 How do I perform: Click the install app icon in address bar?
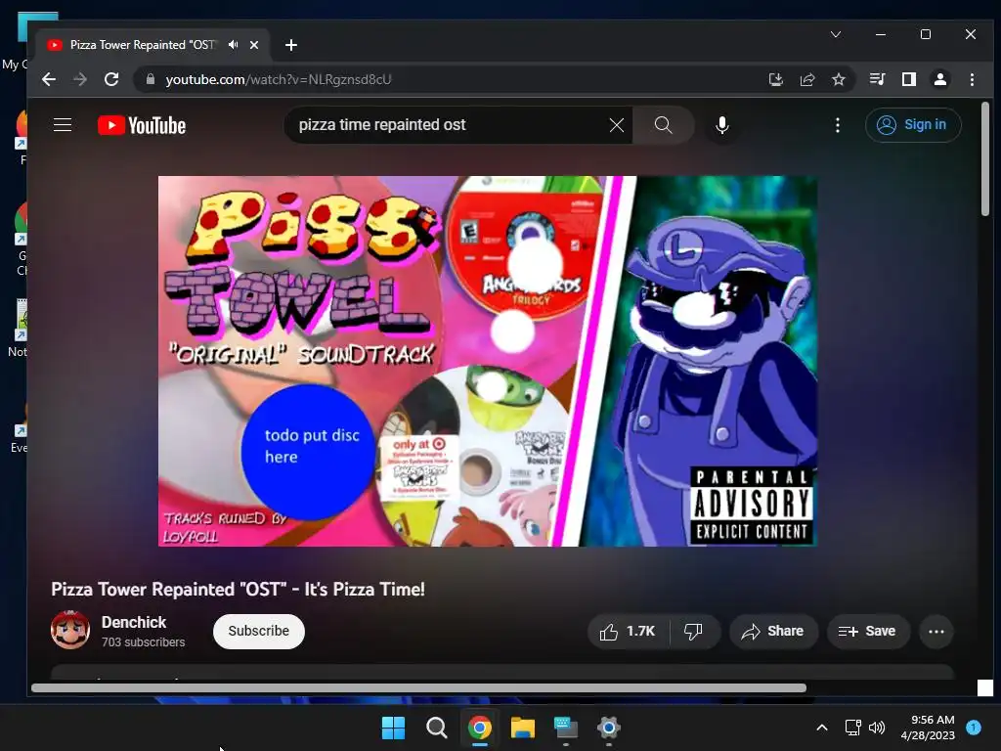pos(775,79)
